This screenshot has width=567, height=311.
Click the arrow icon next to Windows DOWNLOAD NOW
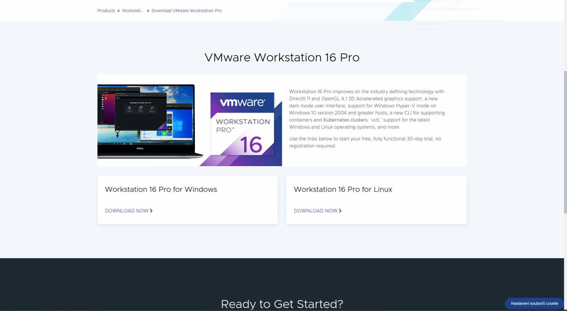pos(151,211)
